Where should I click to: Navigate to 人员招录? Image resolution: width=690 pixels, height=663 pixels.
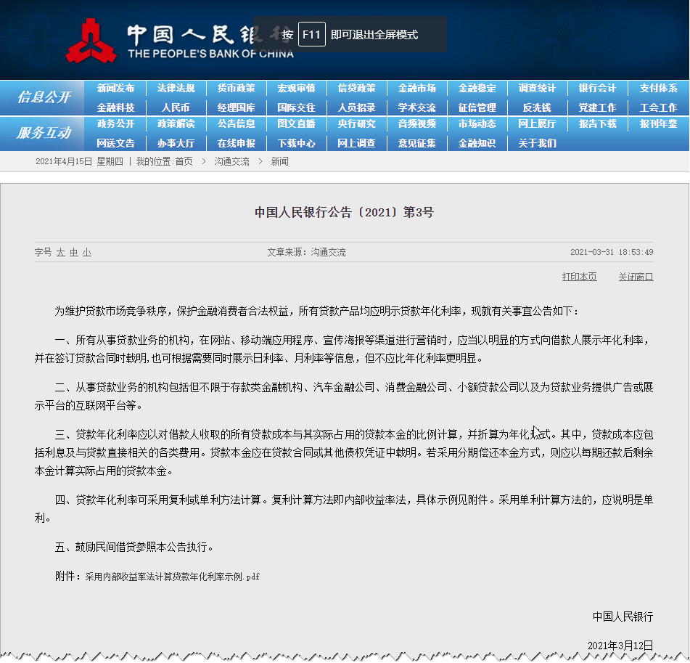357,107
